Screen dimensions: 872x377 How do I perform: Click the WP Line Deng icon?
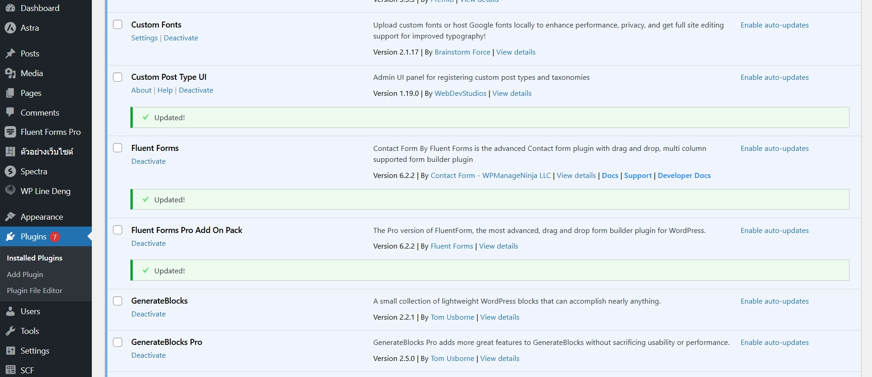click(x=10, y=190)
